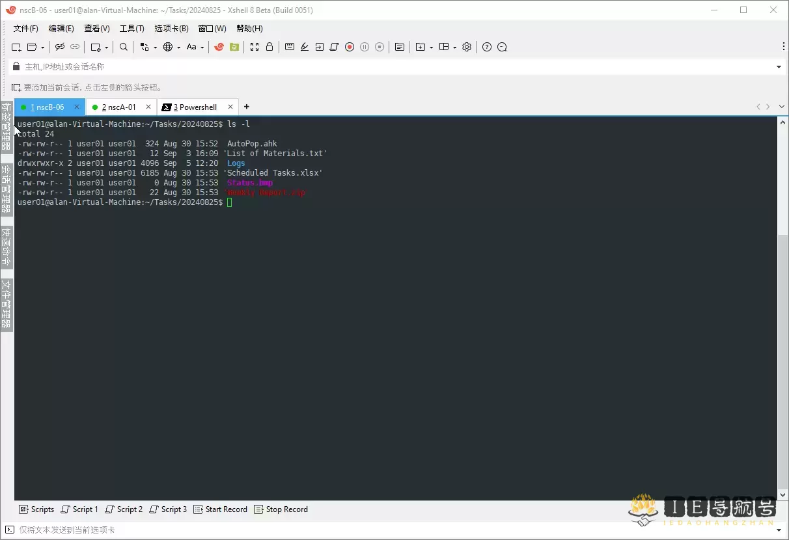Click the send-to arrow box icon

click(x=319, y=47)
